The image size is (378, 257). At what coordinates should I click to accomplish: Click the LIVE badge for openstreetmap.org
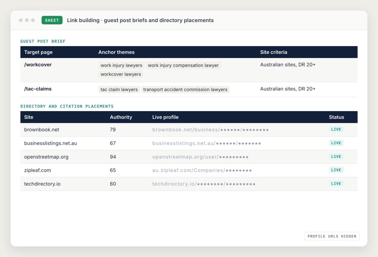coord(336,157)
